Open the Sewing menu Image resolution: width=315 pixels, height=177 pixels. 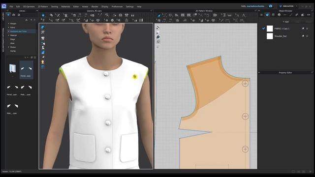55,6
